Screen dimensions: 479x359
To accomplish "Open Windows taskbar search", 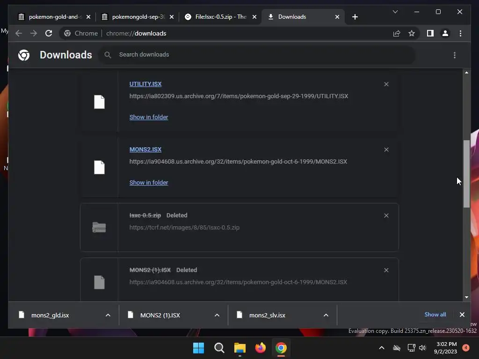I will (219, 348).
